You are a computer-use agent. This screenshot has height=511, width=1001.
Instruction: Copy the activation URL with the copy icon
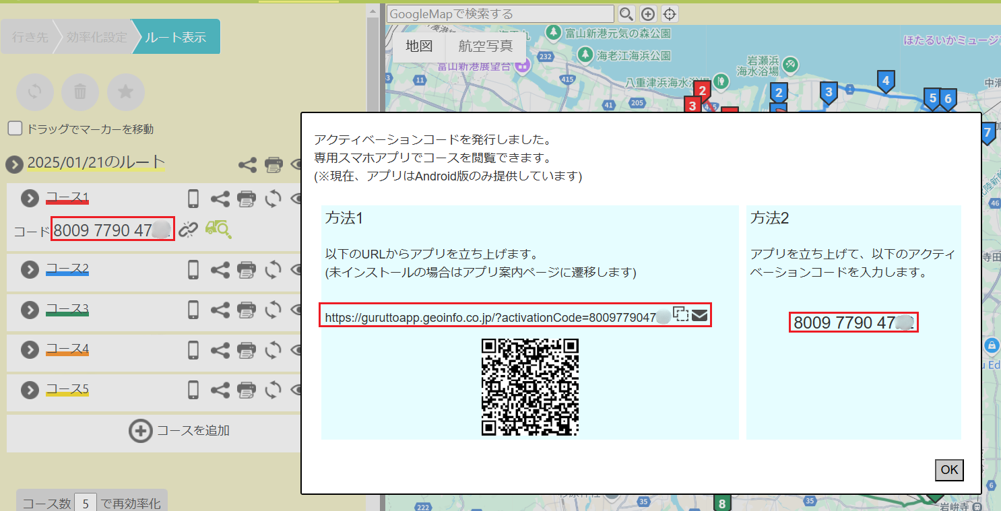coord(680,315)
